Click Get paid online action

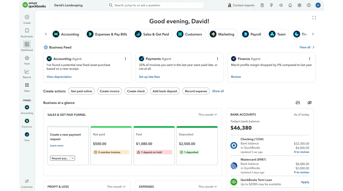[x=82, y=91]
